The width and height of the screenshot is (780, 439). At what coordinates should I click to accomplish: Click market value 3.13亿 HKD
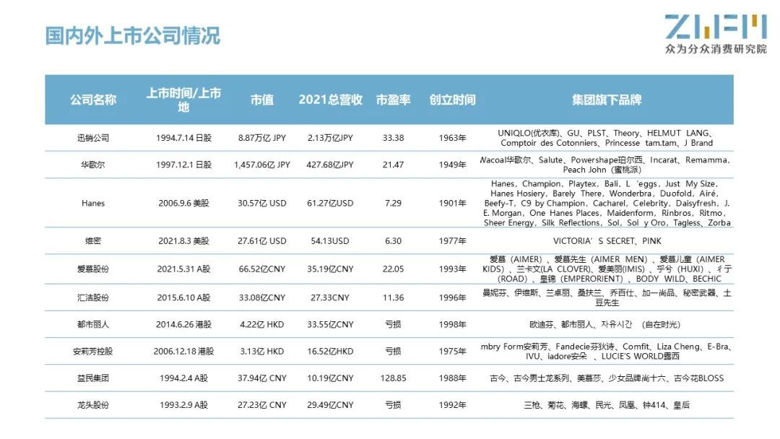[x=262, y=351]
